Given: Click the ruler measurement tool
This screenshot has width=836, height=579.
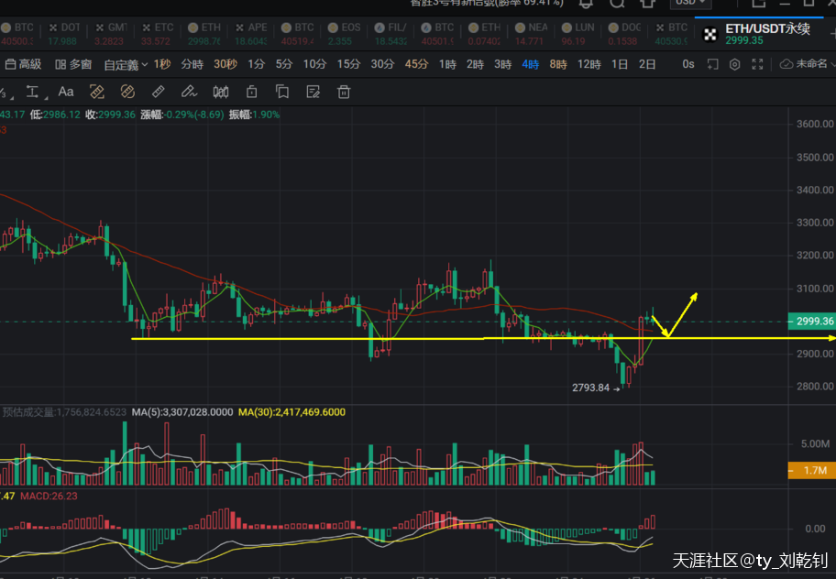Looking at the screenshot, I should 158,92.
